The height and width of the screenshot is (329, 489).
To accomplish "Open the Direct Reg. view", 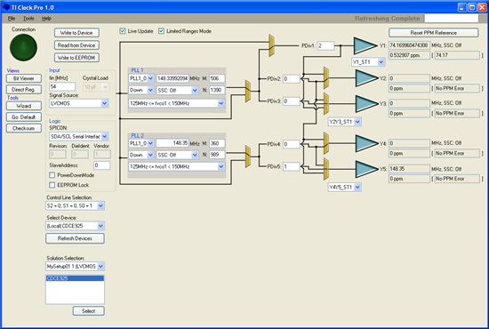I will 24,90.
